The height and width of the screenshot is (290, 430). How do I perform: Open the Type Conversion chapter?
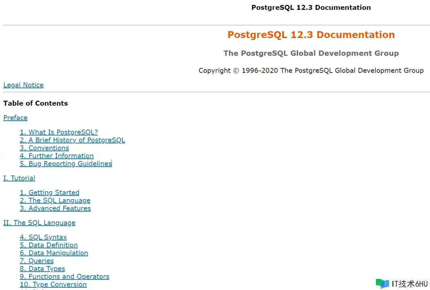[53, 284]
